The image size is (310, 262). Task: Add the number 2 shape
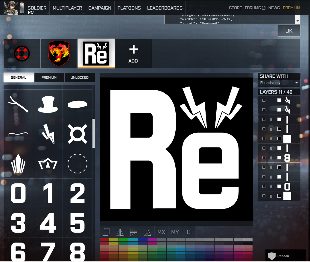77,193
